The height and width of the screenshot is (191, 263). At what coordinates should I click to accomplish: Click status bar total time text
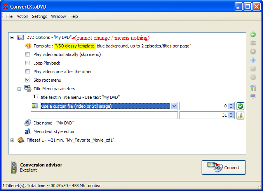52,186
